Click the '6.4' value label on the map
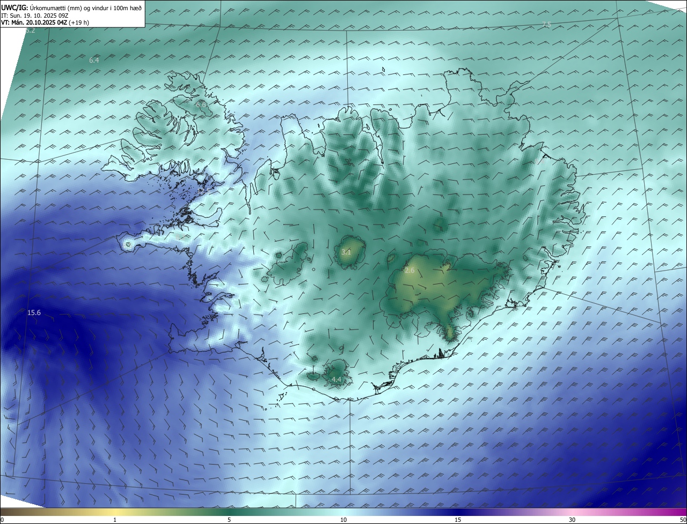687x524 pixels. [94, 61]
